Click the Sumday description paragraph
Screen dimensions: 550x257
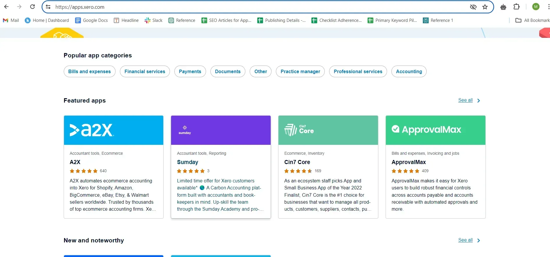[220, 195]
